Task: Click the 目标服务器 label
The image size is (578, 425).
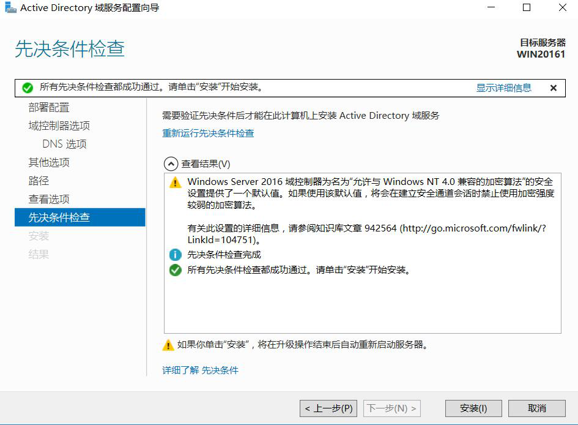Action: pos(543,42)
